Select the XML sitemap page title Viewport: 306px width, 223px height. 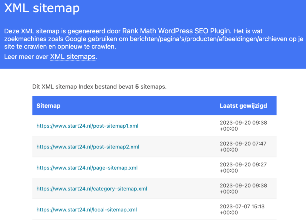pyautogui.click(x=42, y=8)
